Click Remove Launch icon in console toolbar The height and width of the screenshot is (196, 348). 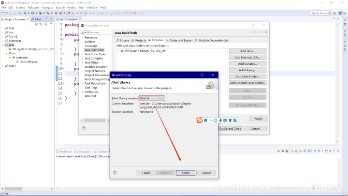coord(283,151)
